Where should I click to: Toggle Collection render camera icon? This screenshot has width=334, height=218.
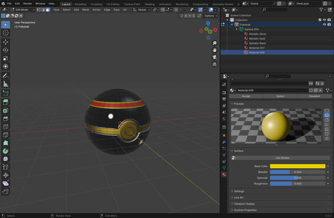pos(329,20)
